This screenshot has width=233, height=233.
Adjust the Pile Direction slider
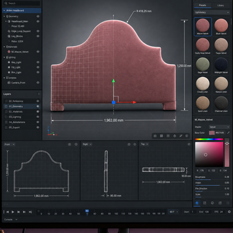(212, 191)
